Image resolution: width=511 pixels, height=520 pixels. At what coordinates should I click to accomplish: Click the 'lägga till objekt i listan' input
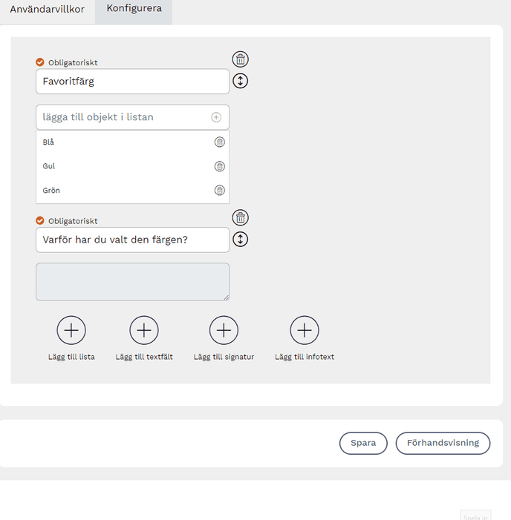[x=123, y=117]
